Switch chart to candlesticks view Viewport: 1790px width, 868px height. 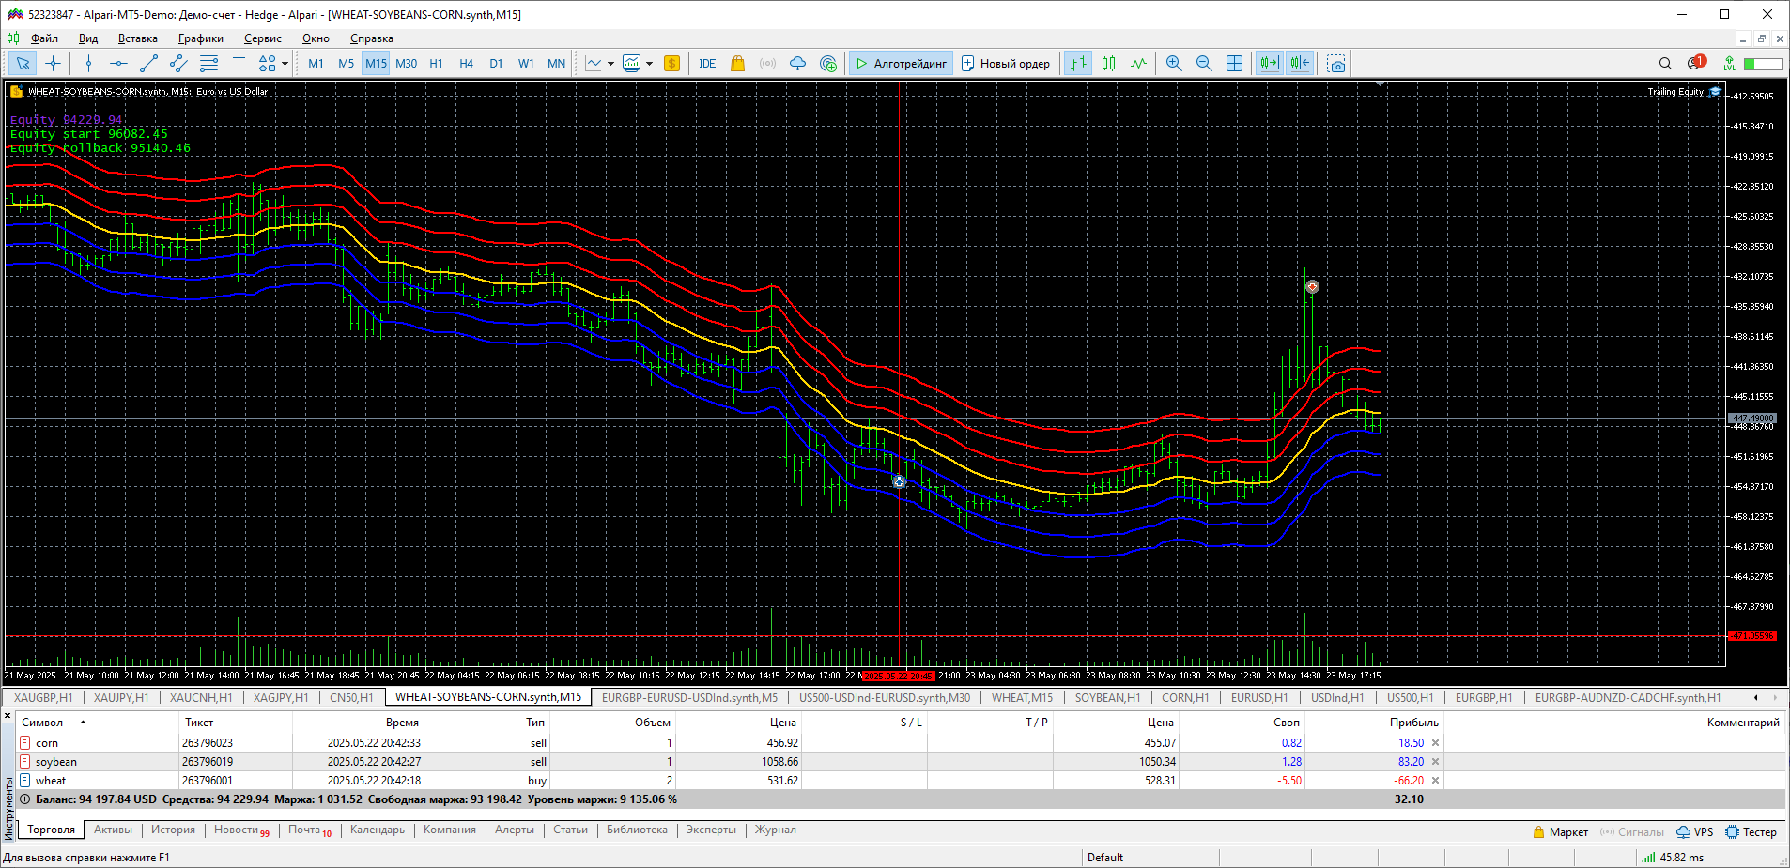(1109, 64)
